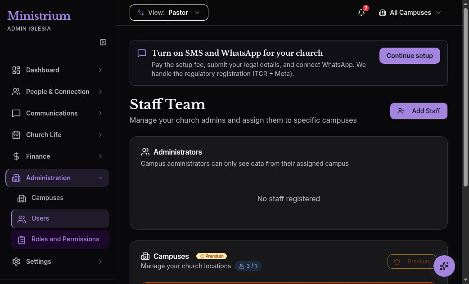
Task: Click the red notification count badge
Action: [365, 8]
